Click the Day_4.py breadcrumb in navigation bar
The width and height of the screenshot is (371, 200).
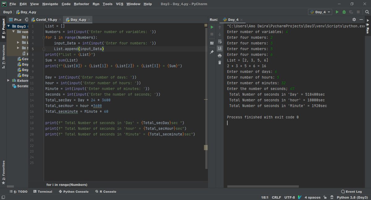26,12
